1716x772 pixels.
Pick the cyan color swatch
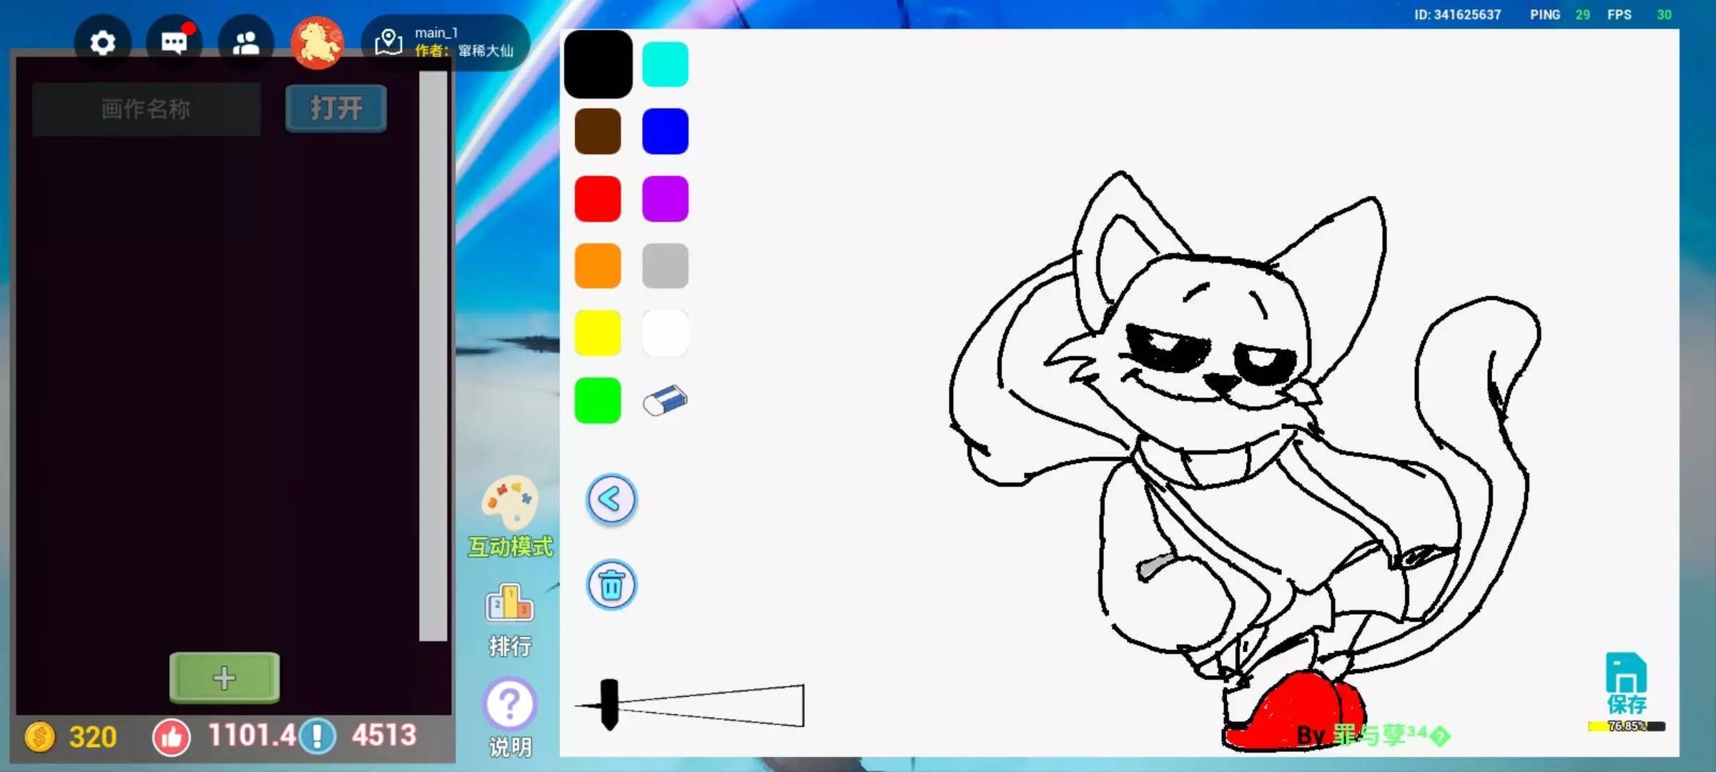665,64
